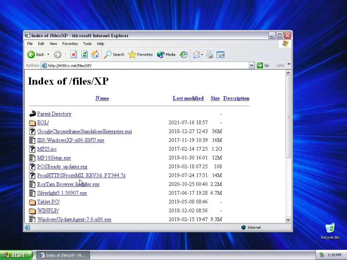Sort listing by Description column
Screen dimensions: 347x260
[x=236, y=98]
